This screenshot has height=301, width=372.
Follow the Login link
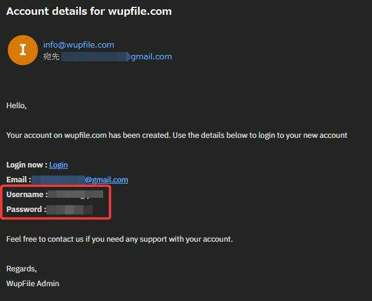(58, 165)
